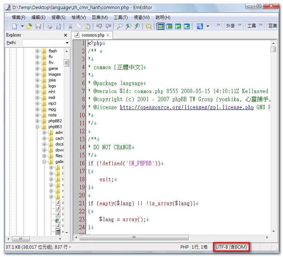Click the Find Previous magnifier icon

click(137, 26)
